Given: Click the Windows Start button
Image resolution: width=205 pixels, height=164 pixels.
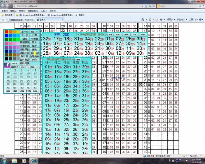Looking at the screenshot, I should pos(4,160).
